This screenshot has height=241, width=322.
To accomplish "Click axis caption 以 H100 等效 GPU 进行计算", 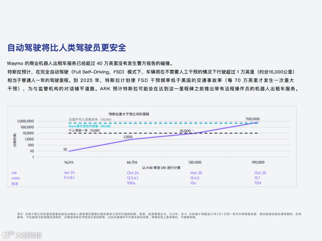I will [161, 168].
